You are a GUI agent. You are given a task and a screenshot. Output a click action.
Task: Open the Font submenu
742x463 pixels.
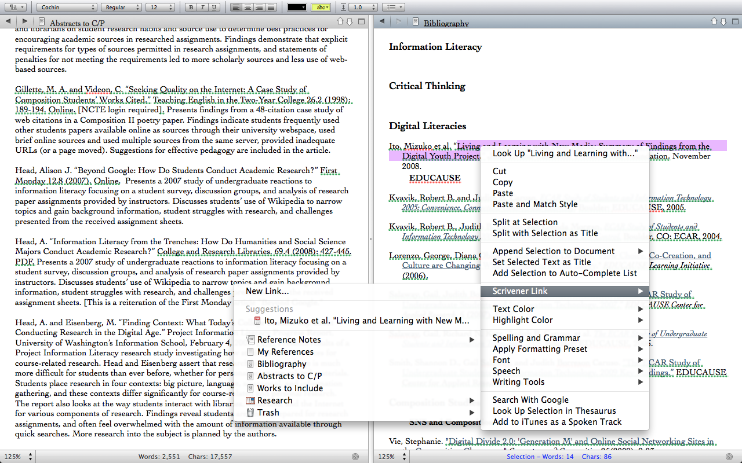coord(565,360)
